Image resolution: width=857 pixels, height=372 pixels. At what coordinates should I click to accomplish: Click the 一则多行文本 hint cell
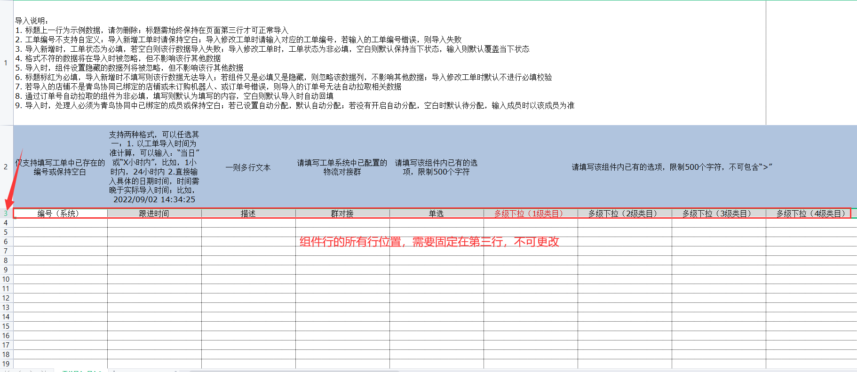248,167
